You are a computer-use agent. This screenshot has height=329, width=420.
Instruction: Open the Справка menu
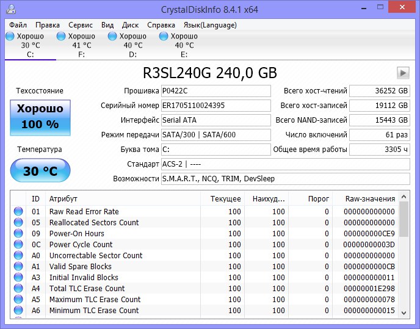tap(161, 25)
